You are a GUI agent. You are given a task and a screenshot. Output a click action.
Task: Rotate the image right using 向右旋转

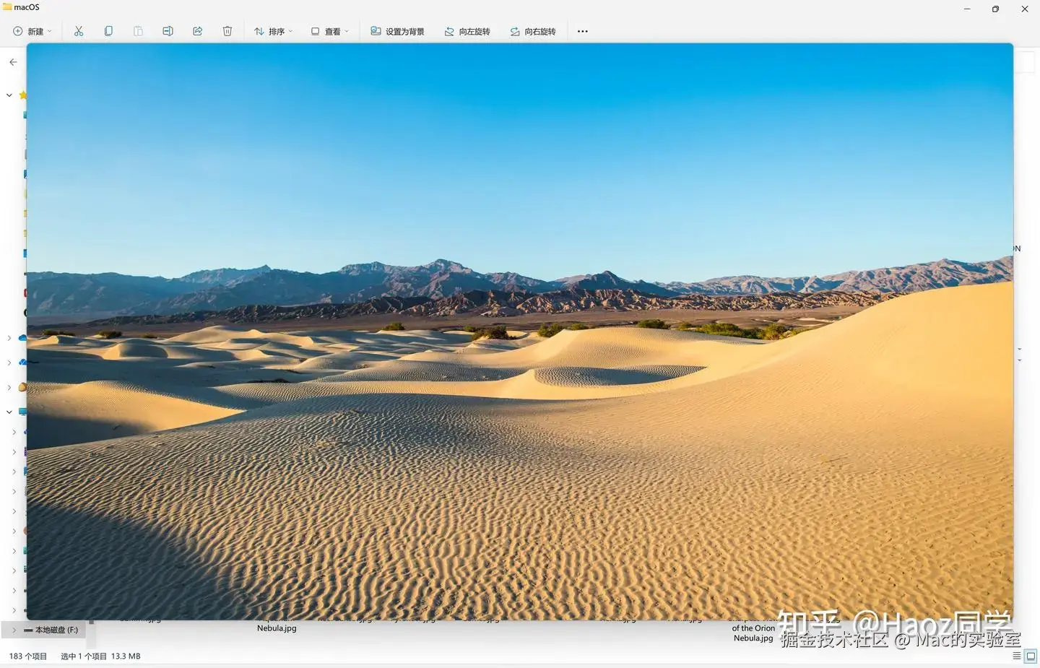pos(533,31)
